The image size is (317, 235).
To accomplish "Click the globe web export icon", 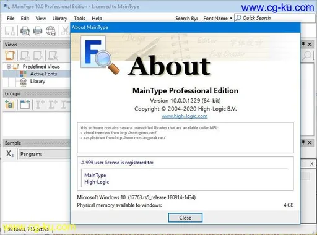I will tap(51, 31).
